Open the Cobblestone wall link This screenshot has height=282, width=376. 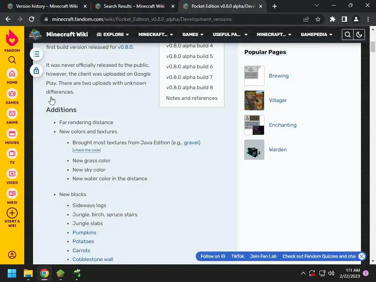tap(93, 259)
